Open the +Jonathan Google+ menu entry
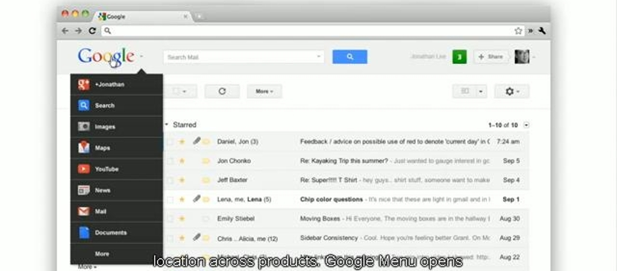This screenshot has height=271, width=617. point(116,84)
